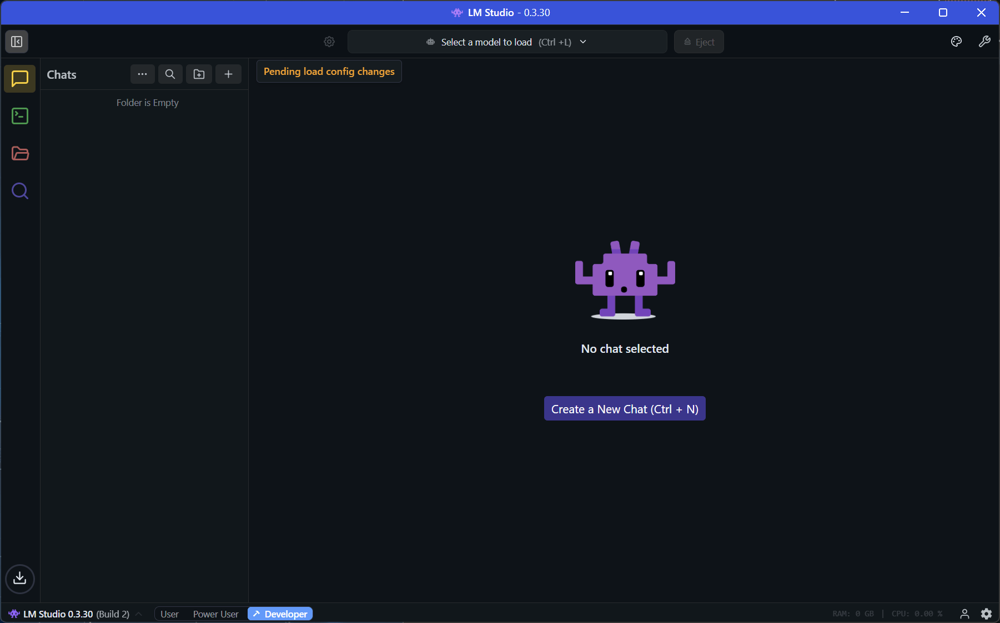Open the Chats more options menu
This screenshot has width=1000, height=623.
pyautogui.click(x=143, y=74)
